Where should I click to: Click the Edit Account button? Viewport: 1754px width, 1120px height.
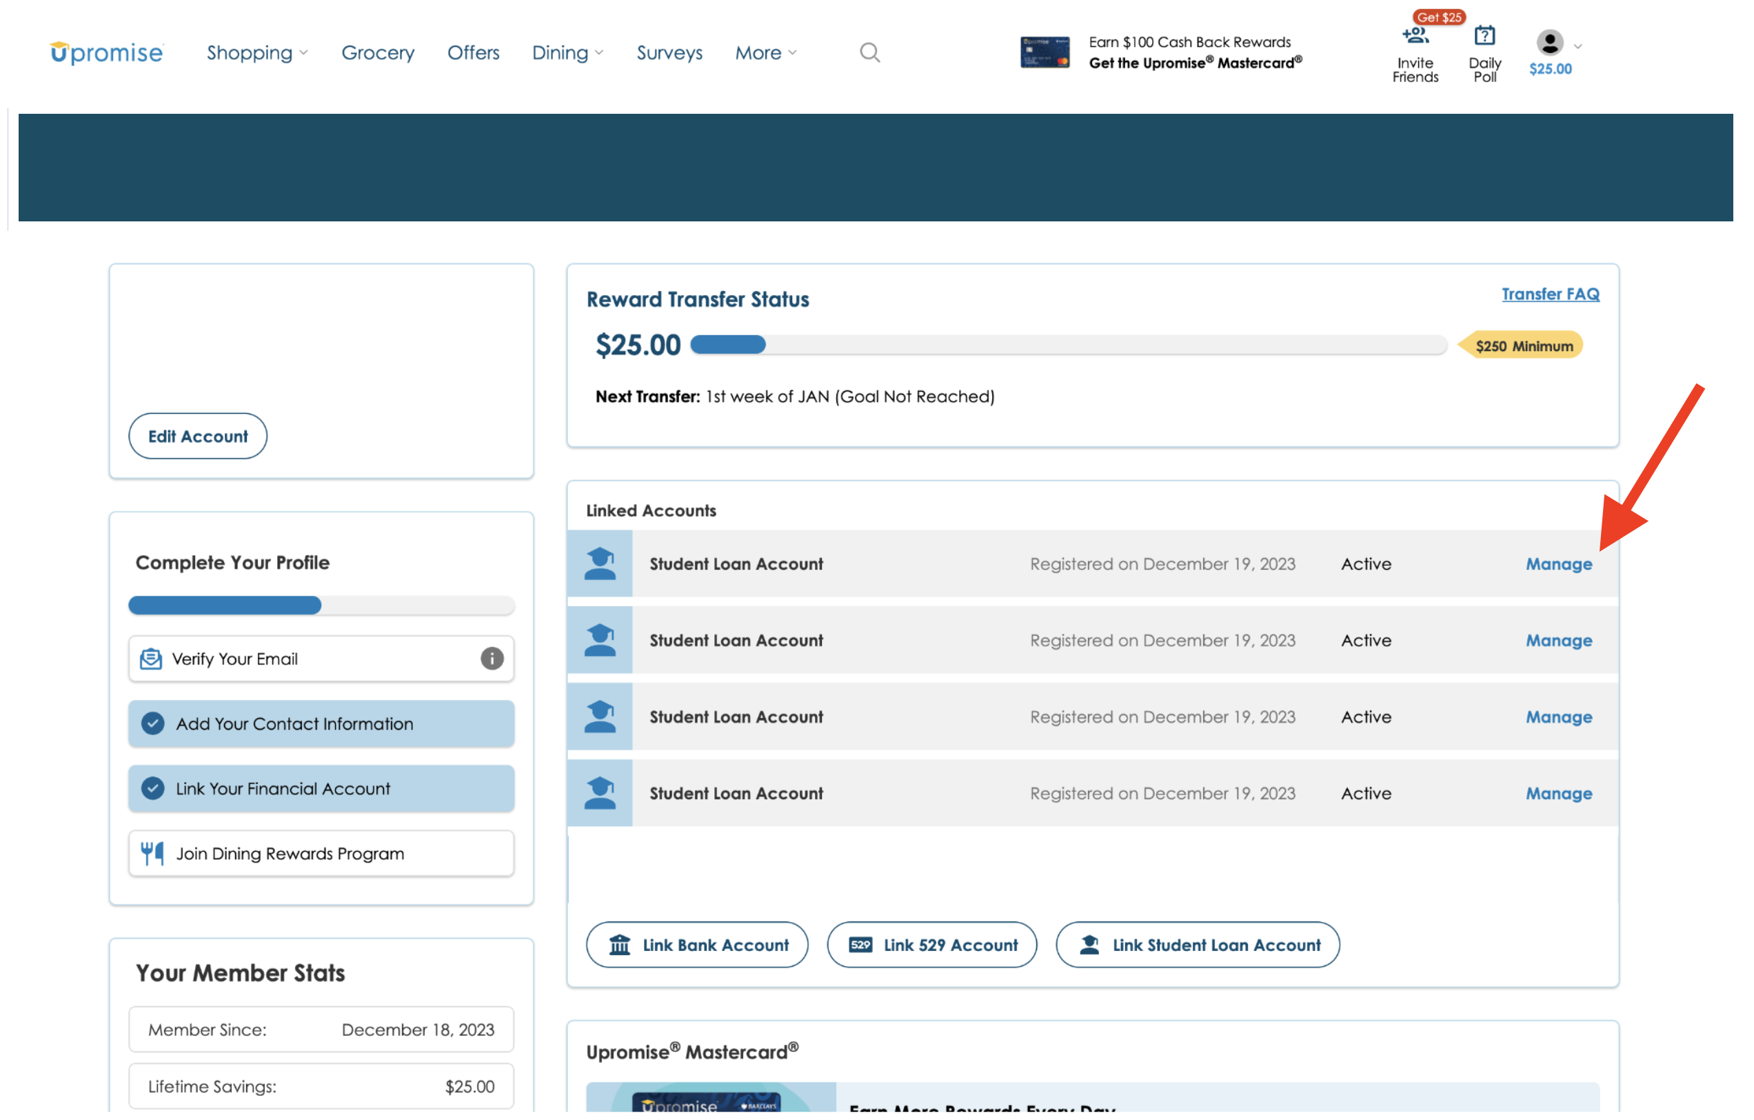pyautogui.click(x=197, y=437)
